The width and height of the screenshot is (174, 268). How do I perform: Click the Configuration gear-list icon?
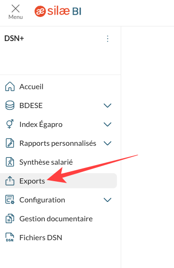tap(10, 200)
